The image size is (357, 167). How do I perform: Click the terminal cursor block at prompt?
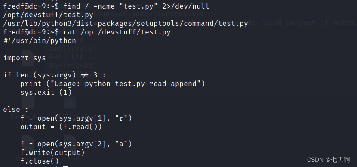[x=65, y=166]
